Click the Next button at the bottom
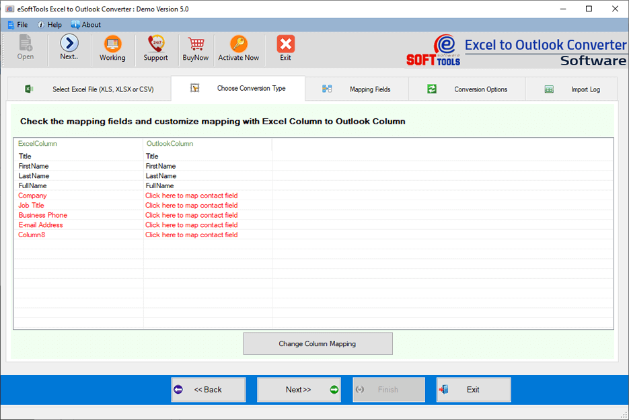Image resolution: width=629 pixels, height=420 pixels. pyautogui.click(x=299, y=390)
